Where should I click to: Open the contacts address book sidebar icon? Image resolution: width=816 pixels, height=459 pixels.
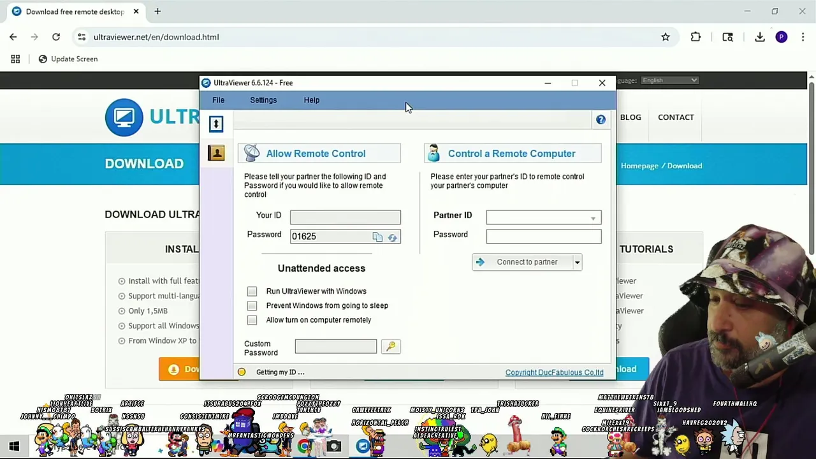click(x=216, y=153)
